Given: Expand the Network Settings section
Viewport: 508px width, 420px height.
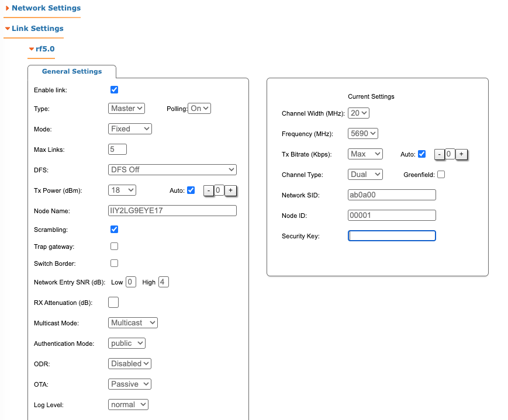Looking at the screenshot, I should (x=43, y=8).
